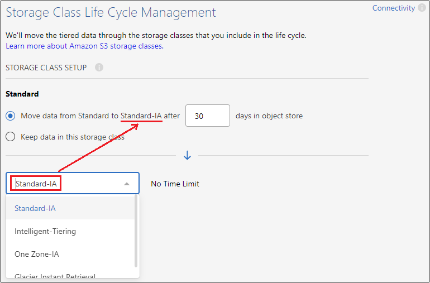Choose Intelligent-Tiering from the dropdown list
The width and height of the screenshot is (430, 283).
pos(45,231)
